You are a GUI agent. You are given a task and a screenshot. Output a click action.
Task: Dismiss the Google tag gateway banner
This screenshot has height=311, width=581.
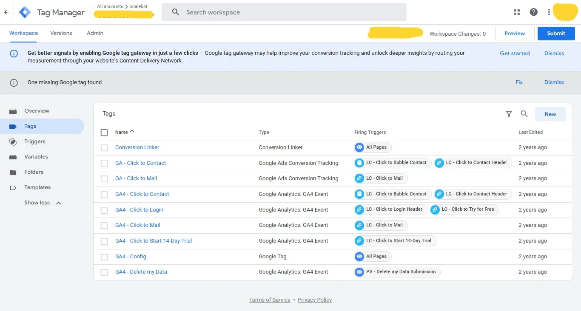[554, 54]
